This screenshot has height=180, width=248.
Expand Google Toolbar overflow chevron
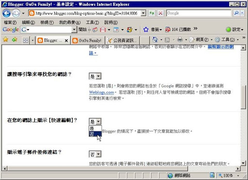point(195,29)
